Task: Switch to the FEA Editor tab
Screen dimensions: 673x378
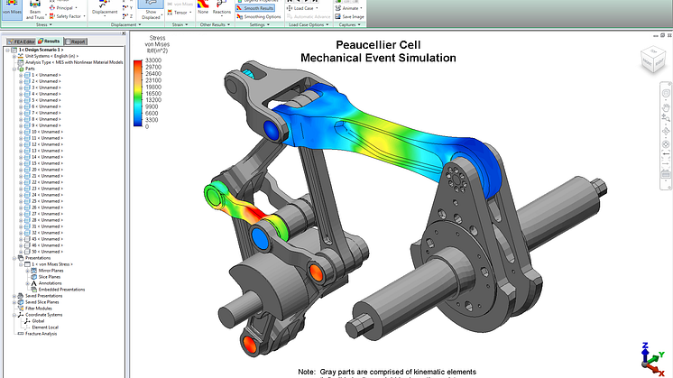Action: 21,41
